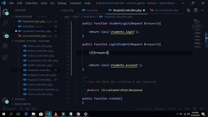
Task: Open RoleController.php in file tree
Action: [x=35, y=46]
